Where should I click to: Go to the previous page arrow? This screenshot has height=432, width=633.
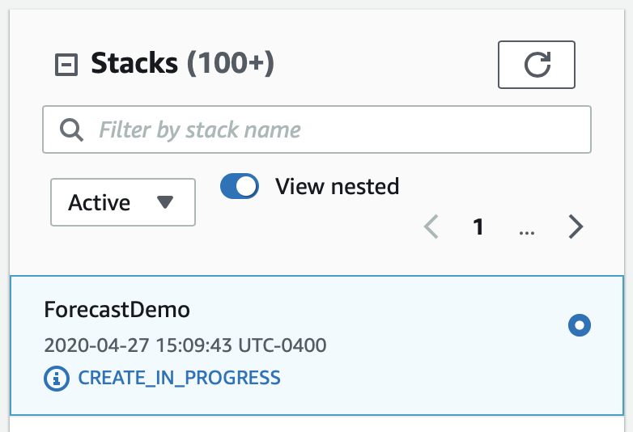[x=431, y=227]
